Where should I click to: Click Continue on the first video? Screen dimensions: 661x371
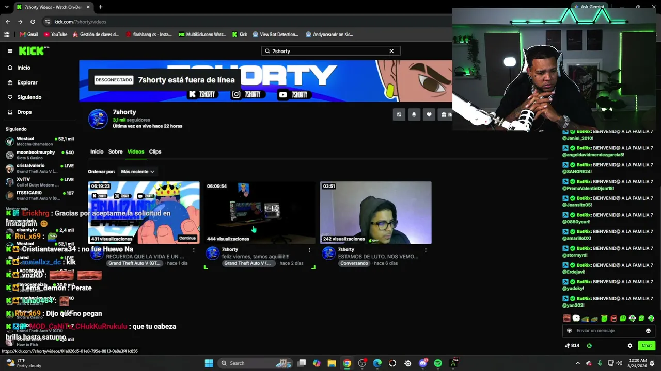coord(187,238)
